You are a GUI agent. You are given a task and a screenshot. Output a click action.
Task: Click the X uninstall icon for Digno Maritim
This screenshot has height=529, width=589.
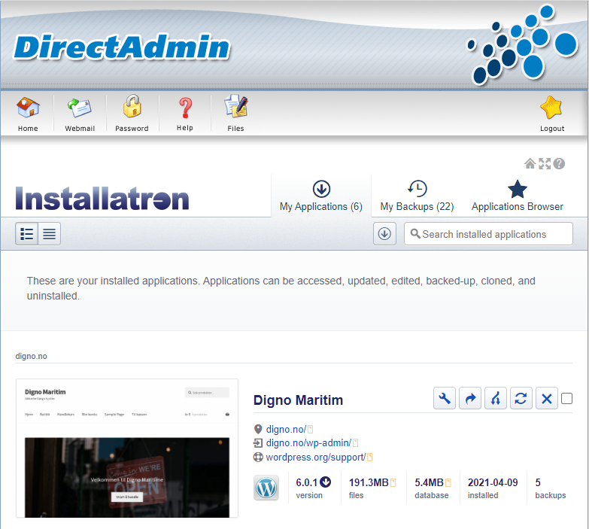point(547,398)
